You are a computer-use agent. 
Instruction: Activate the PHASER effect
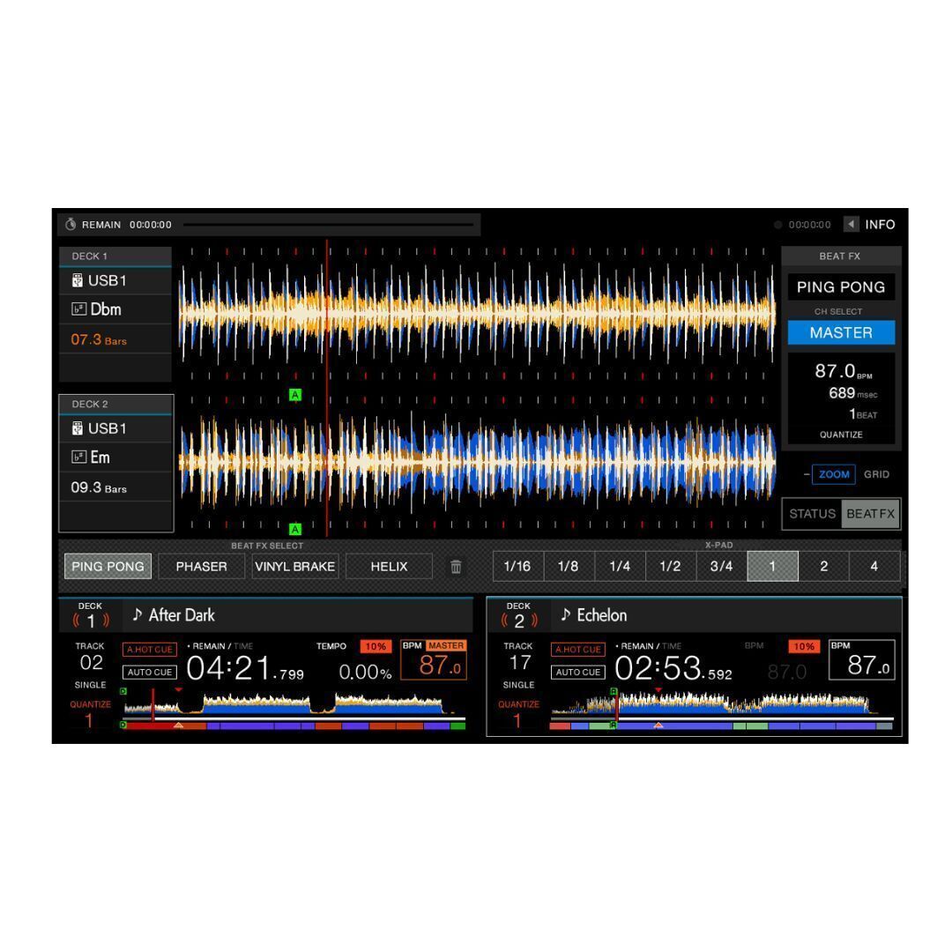201,566
